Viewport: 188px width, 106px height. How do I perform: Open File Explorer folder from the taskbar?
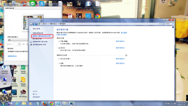pyautogui.click(x=24, y=104)
